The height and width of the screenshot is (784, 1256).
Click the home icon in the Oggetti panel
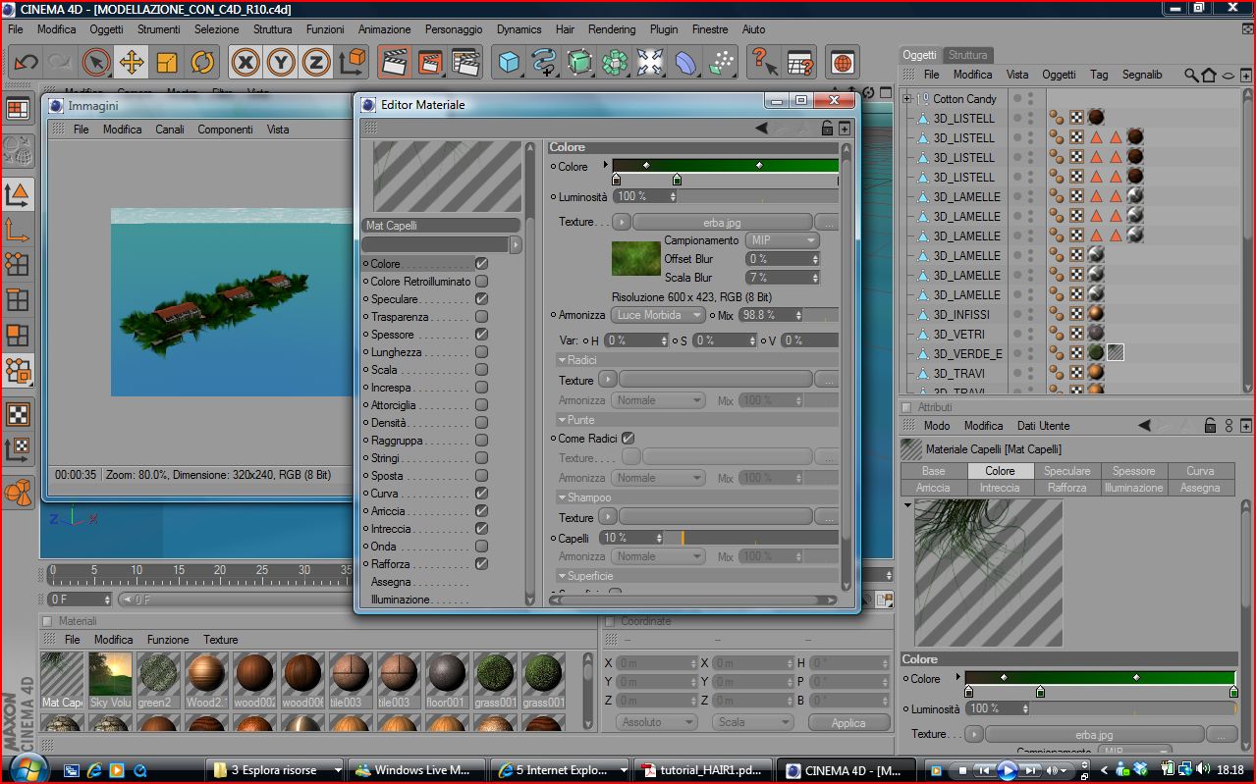[x=1209, y=75]
